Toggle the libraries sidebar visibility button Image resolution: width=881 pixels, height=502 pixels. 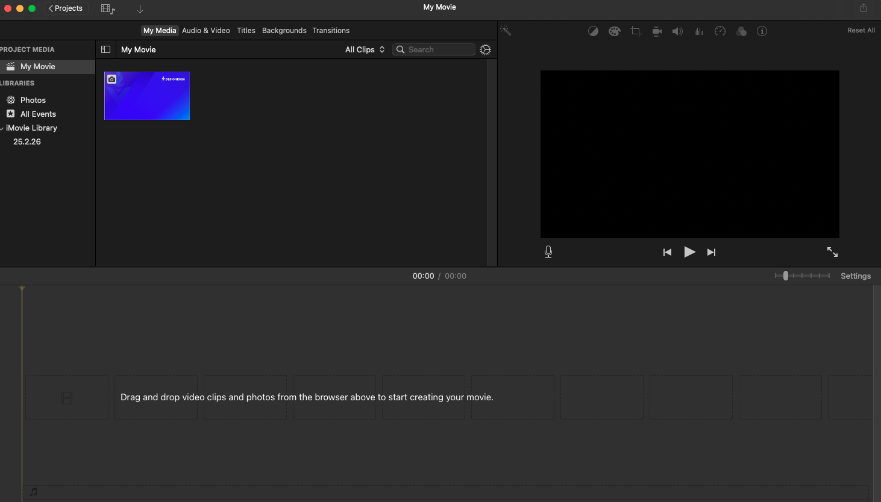point(106,49)
